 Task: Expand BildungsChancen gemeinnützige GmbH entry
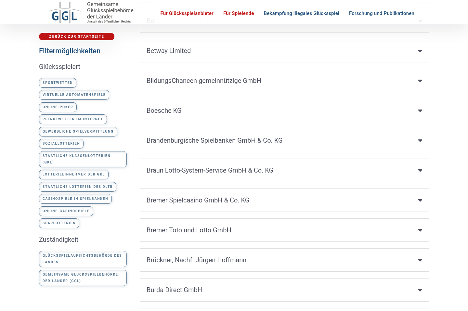[x=284, y=81]
